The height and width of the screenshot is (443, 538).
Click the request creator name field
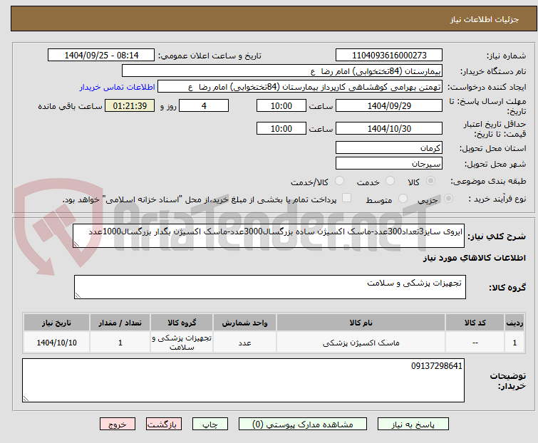[300, 87]
